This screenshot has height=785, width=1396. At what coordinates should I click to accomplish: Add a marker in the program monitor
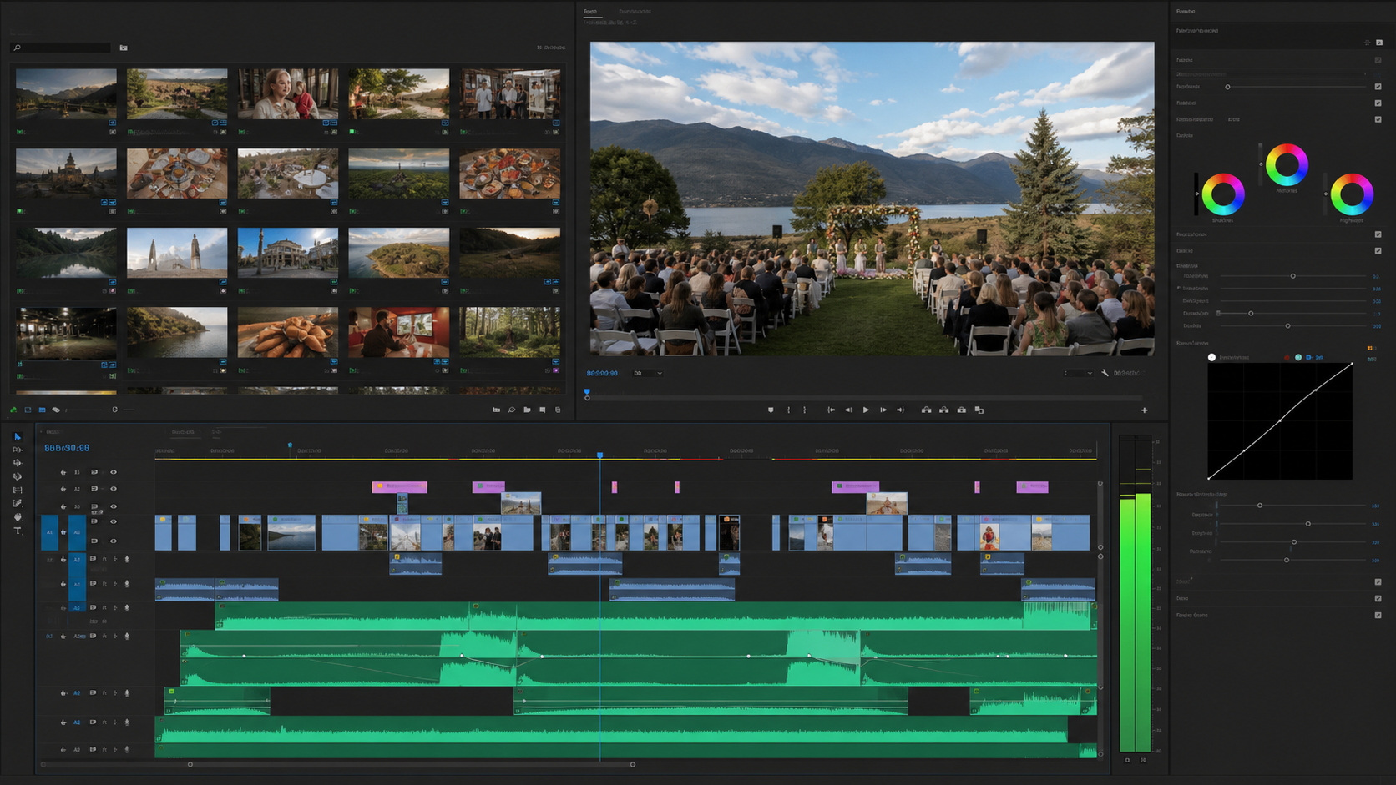click(771, 410)
